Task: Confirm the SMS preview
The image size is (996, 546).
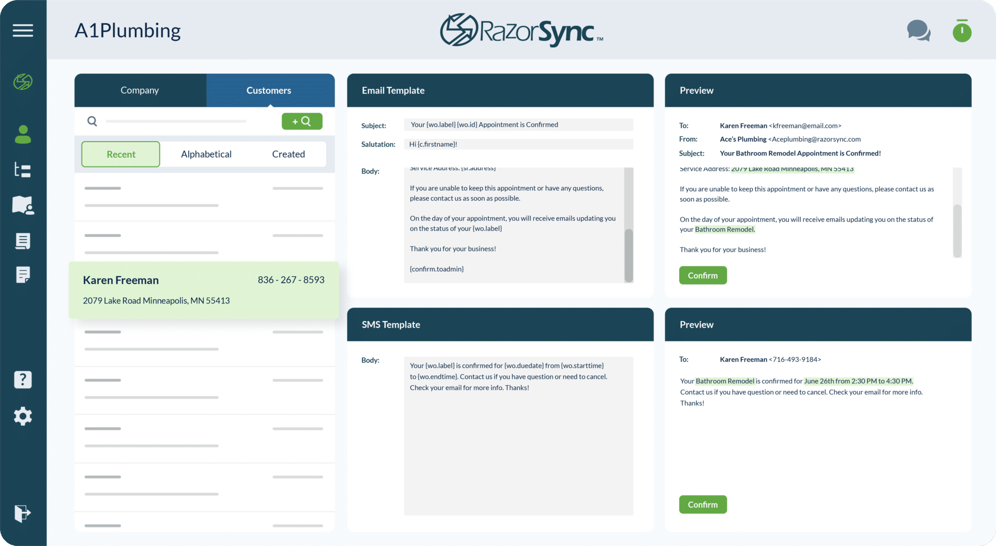Action: click(703, 505)
